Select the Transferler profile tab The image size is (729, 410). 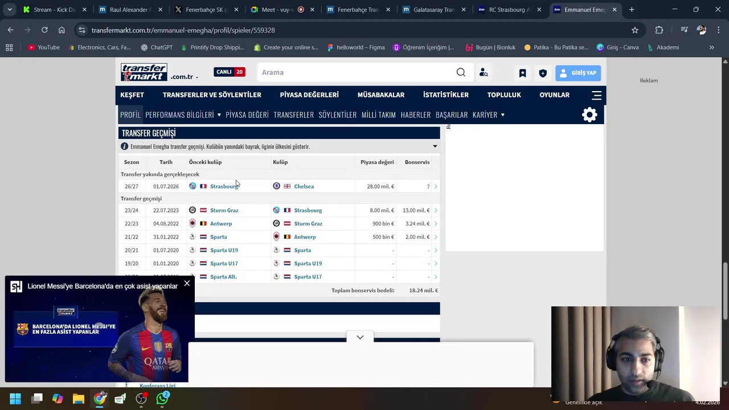[293, 114]
